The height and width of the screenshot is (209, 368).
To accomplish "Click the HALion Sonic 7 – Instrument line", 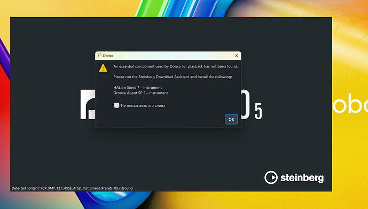I will coord(137,87).
